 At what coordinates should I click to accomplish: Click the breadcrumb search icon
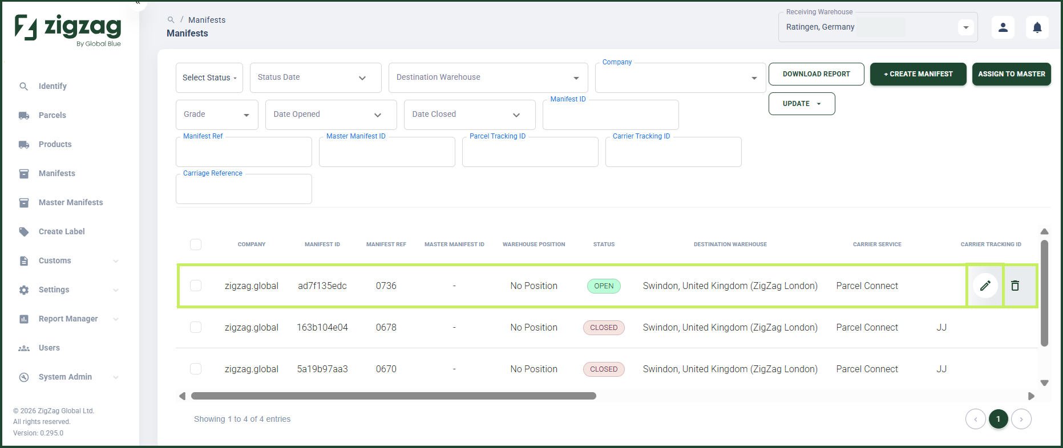[x=171, y=20]
